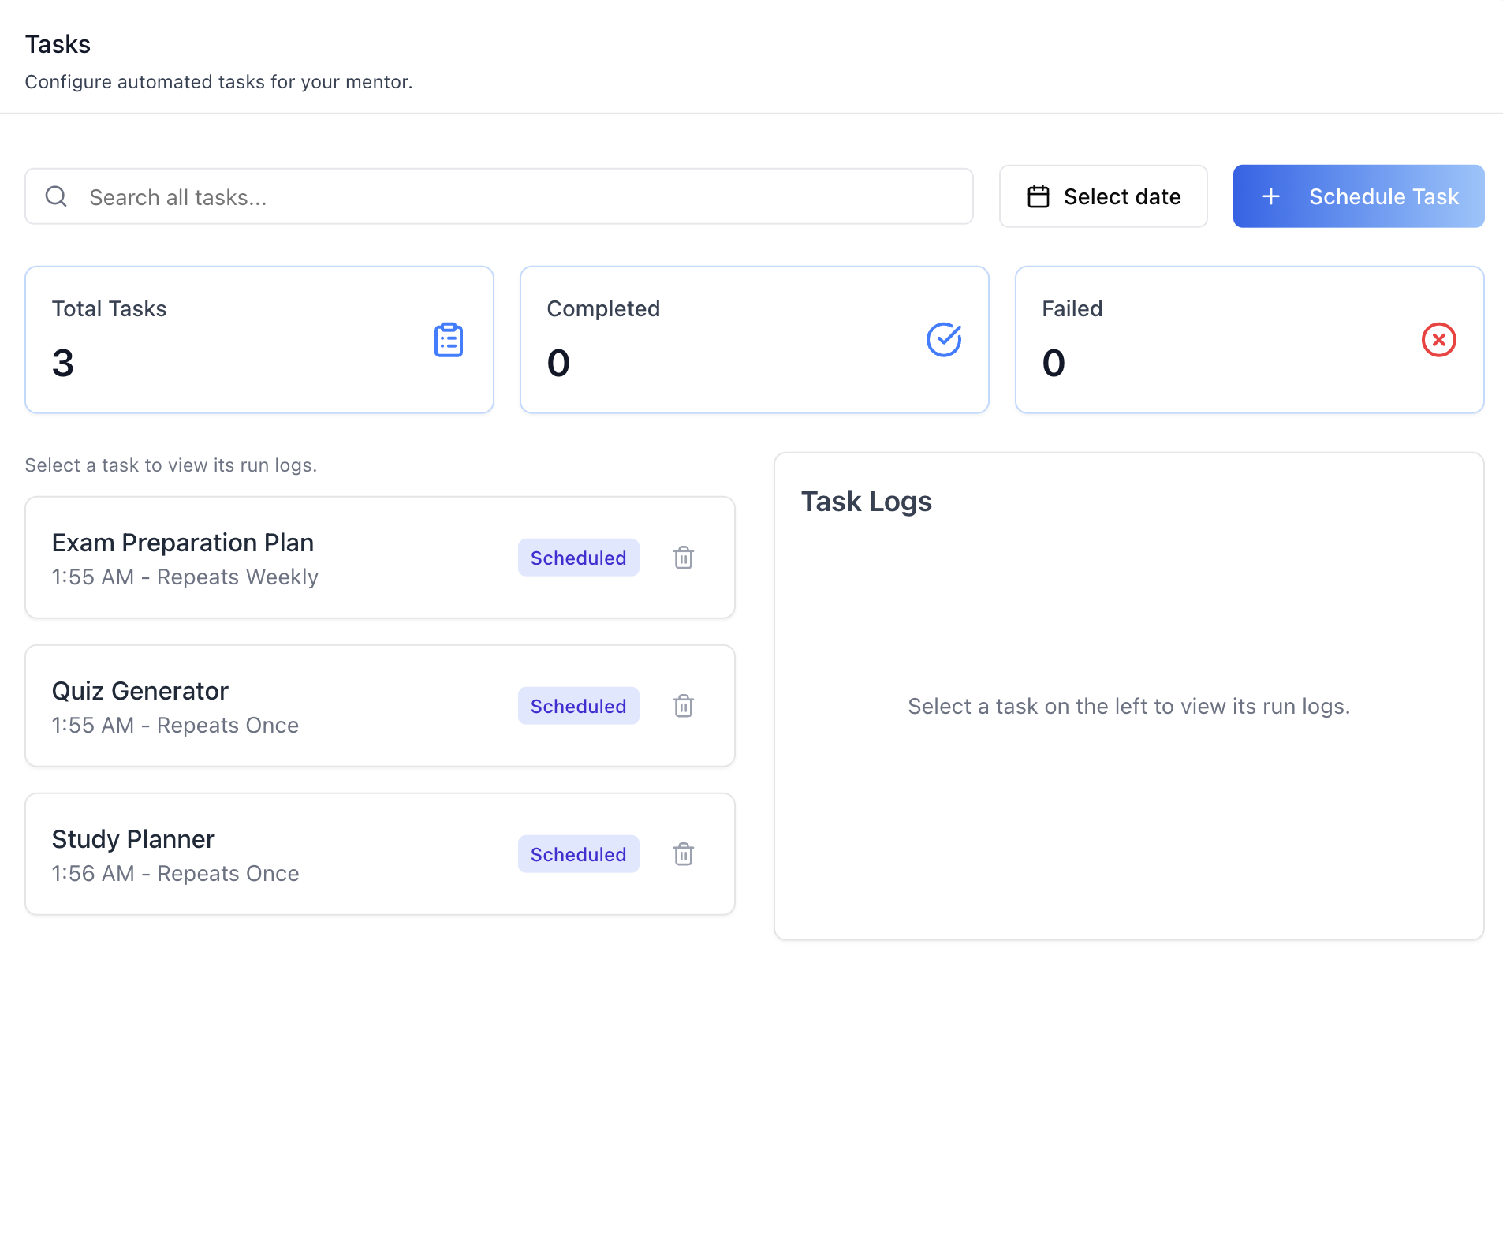Focus the Search all tasks field
The width and height of the screenshot is (1503, 1254).
[499, 196]
